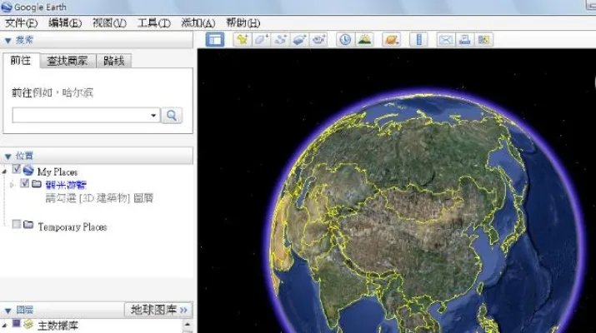Click the 主数据库 layers stack icon
This screenshot has height=333, width=596.
click(28, 324)
